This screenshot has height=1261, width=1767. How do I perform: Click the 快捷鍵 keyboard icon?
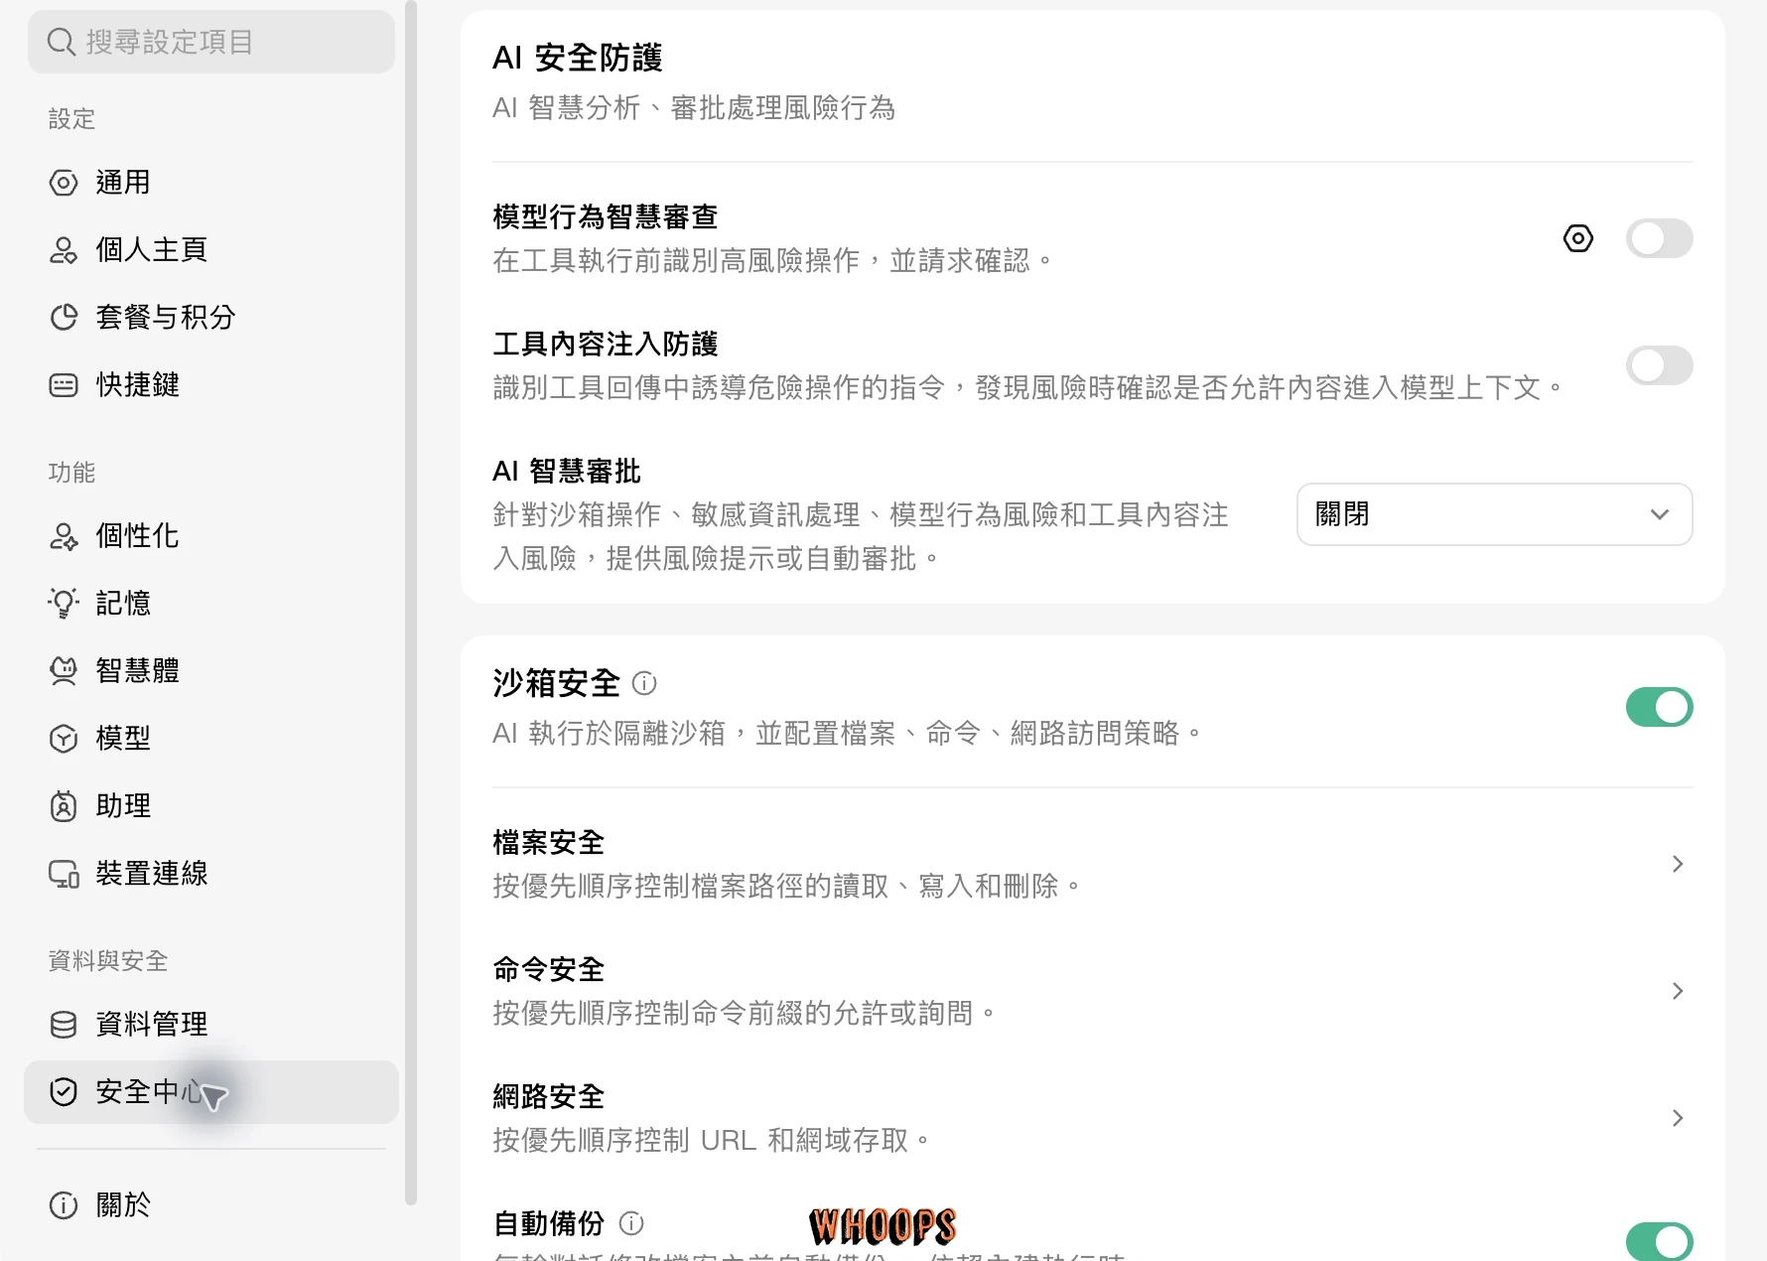coord(64,385)
